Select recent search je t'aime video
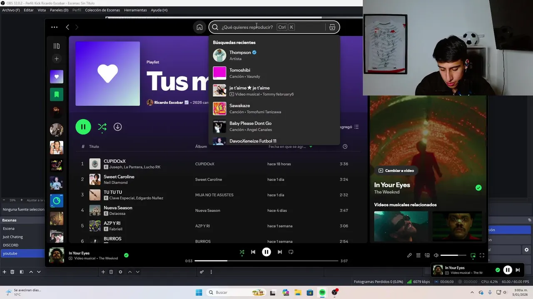This screenshot has height=299, width=533. (x=274, y=91)
